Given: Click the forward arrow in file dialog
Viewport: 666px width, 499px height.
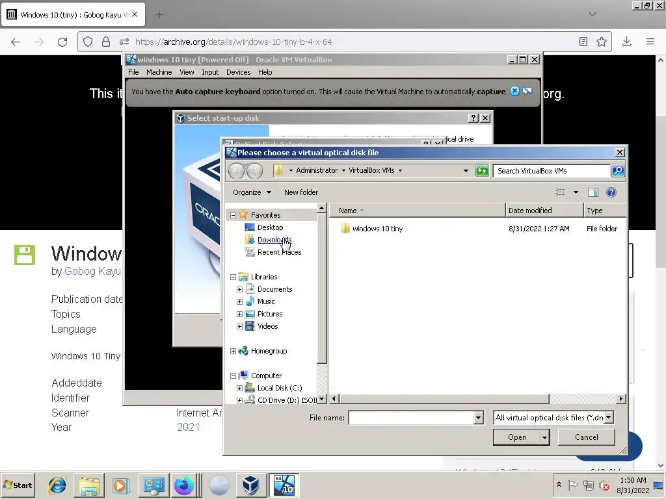Looking at the screenshot, I should pos(254,171).
